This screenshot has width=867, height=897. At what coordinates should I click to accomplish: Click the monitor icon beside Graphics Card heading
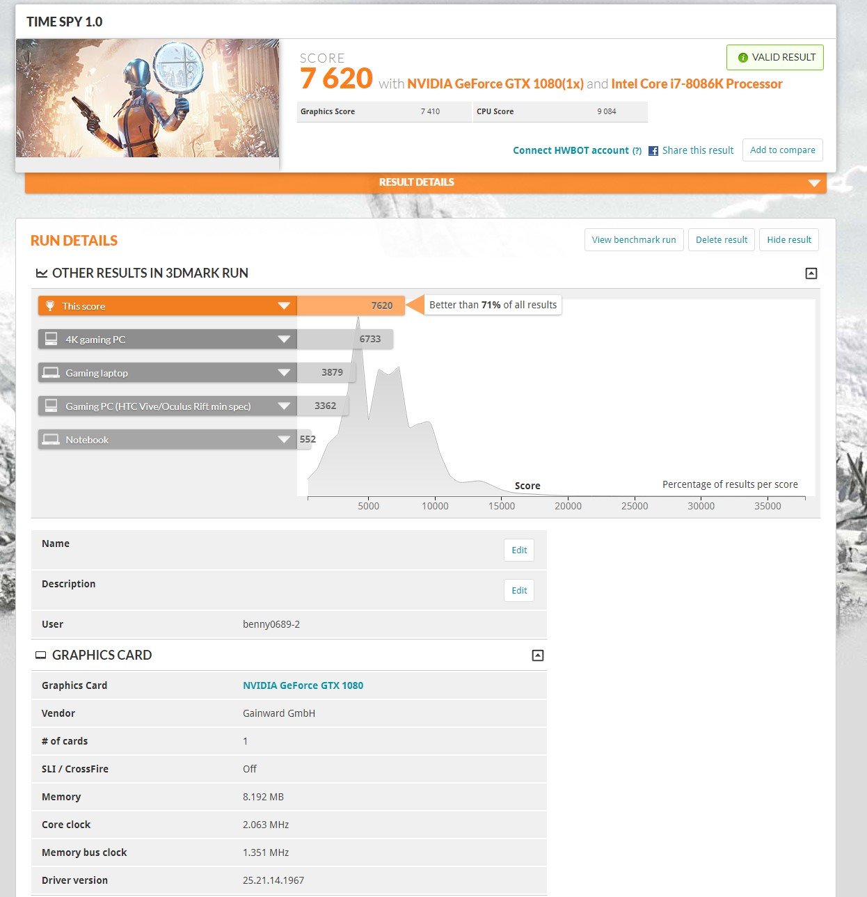tap(41, 656)
